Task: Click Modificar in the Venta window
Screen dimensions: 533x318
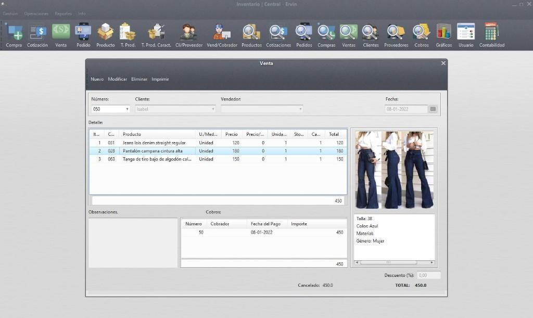Action: [x=117, y=79]
